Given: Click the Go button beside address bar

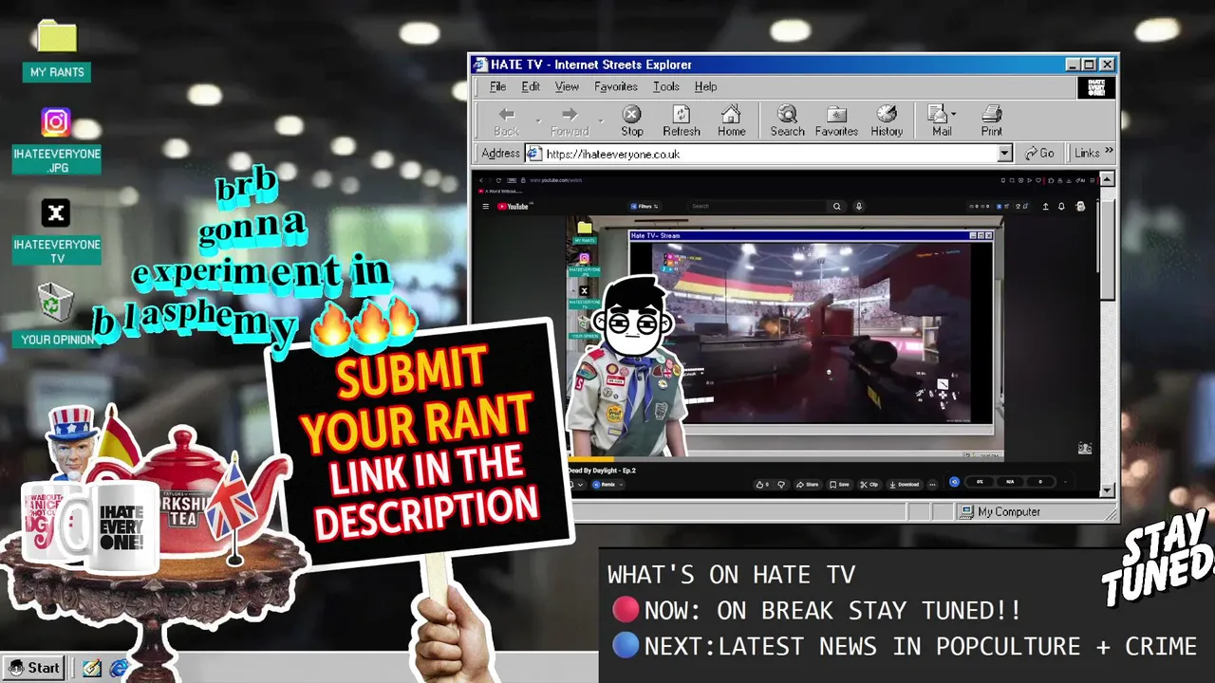Looking at the screenshot, I should click(1040, 153).
